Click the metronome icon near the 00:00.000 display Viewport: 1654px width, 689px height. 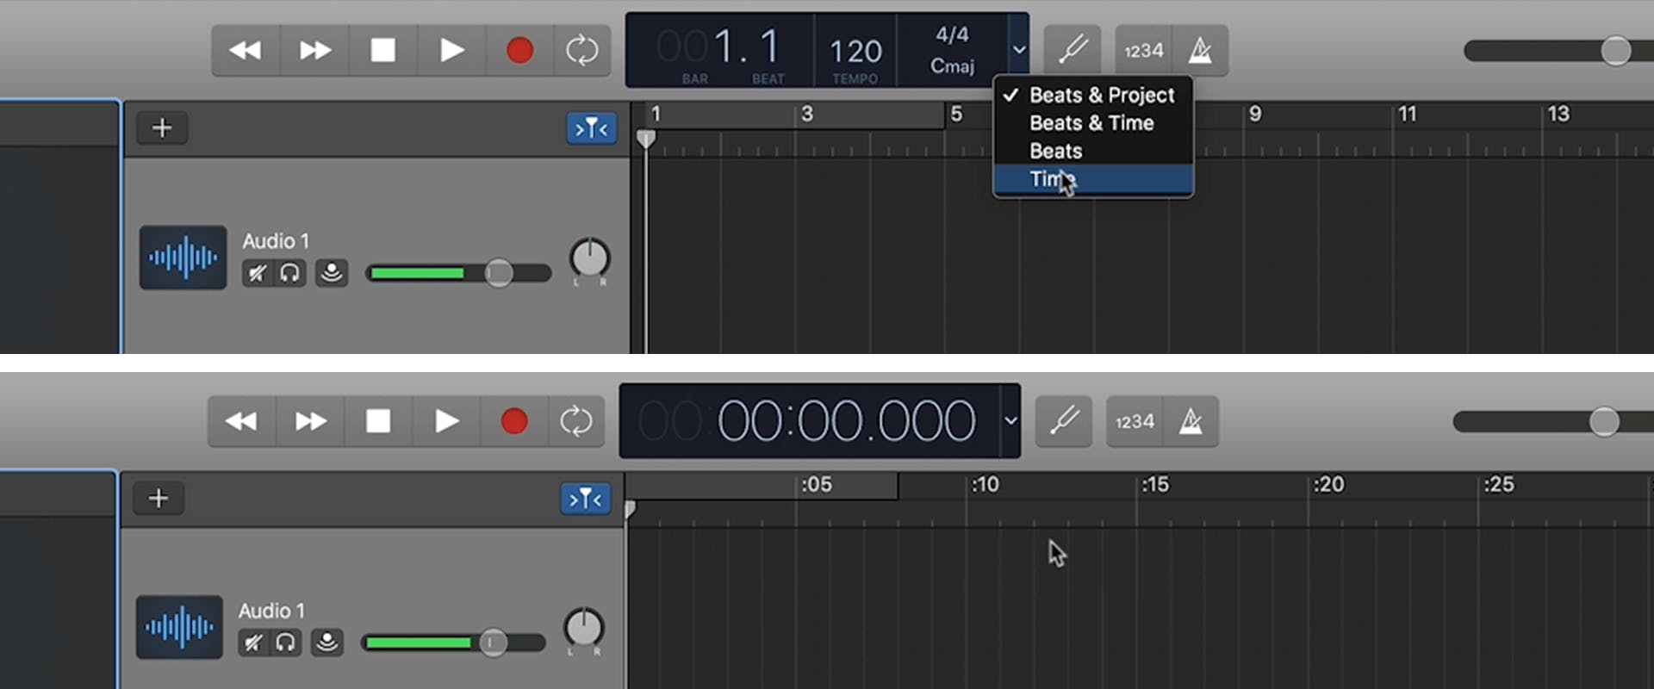click(x=1191, y=421)
